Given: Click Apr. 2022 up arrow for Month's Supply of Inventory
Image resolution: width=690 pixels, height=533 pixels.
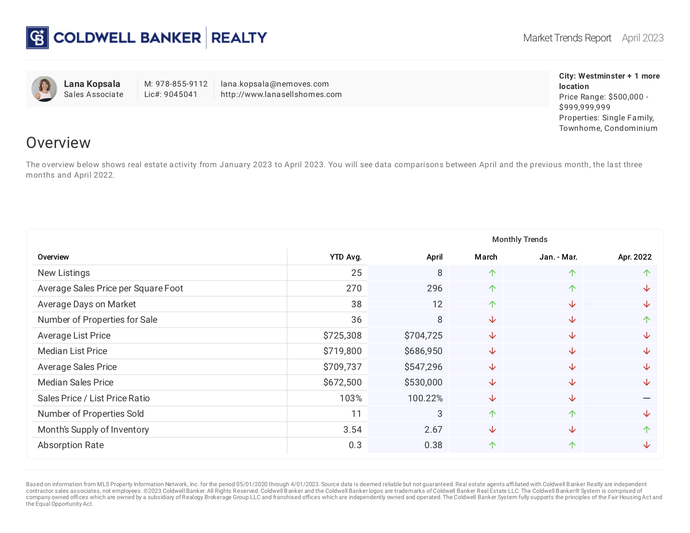Looking at the screenshot, I should click(x=647, y=430).
